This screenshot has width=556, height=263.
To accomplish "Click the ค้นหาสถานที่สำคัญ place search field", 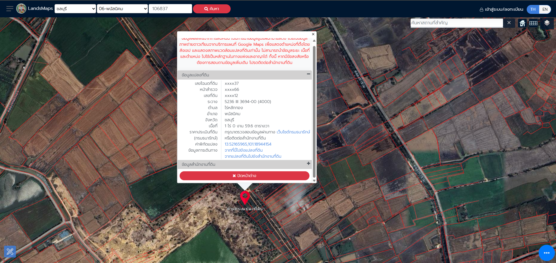I will (x=457, y=23).
